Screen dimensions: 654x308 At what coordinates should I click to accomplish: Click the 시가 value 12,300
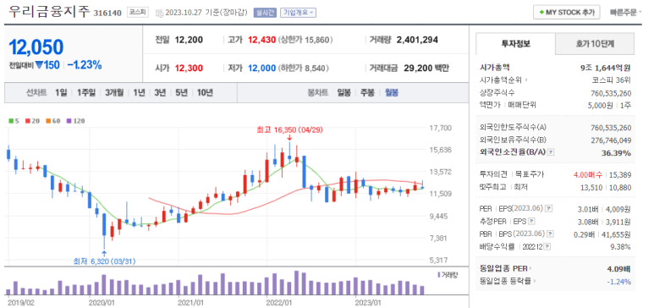point(189,68)
